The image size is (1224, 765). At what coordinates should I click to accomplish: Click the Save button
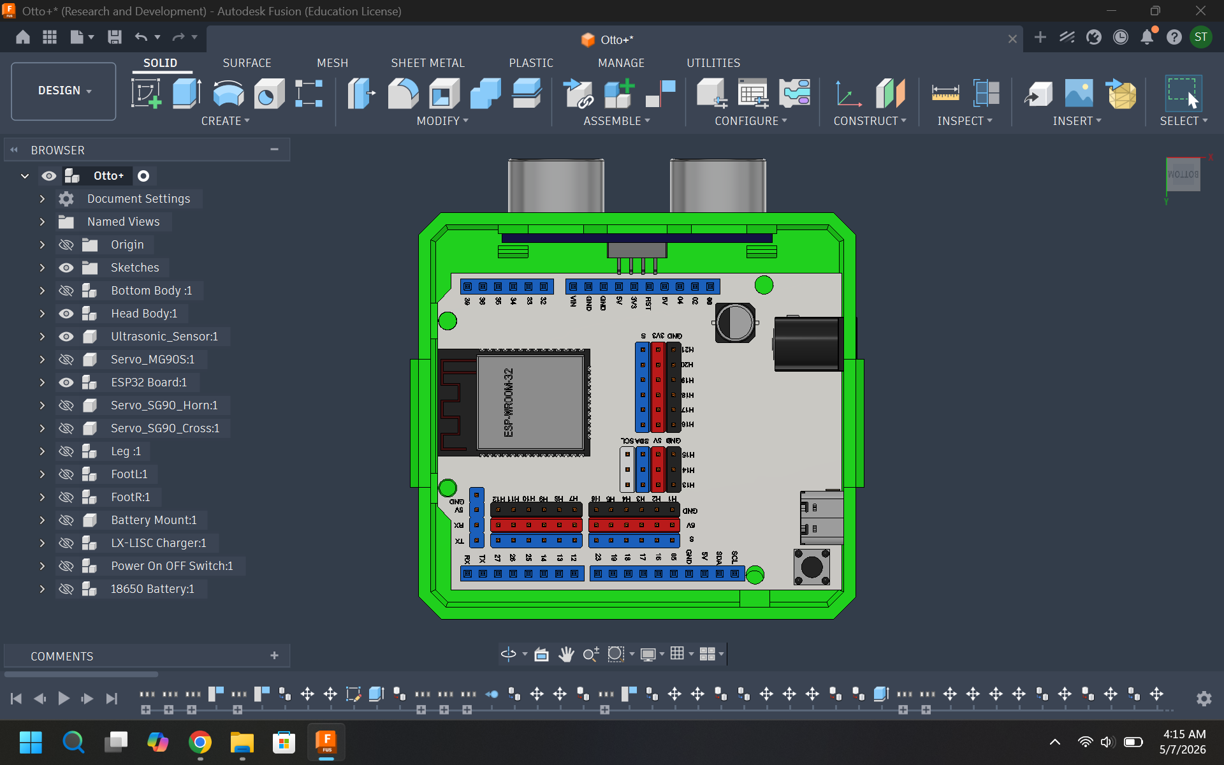pyautogui.click(x=115, y=37)
